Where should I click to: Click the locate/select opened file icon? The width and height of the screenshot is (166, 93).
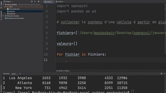point(32,2)
